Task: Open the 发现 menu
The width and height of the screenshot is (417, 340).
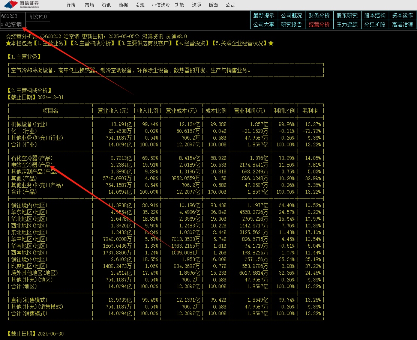Action: point(140,5)
